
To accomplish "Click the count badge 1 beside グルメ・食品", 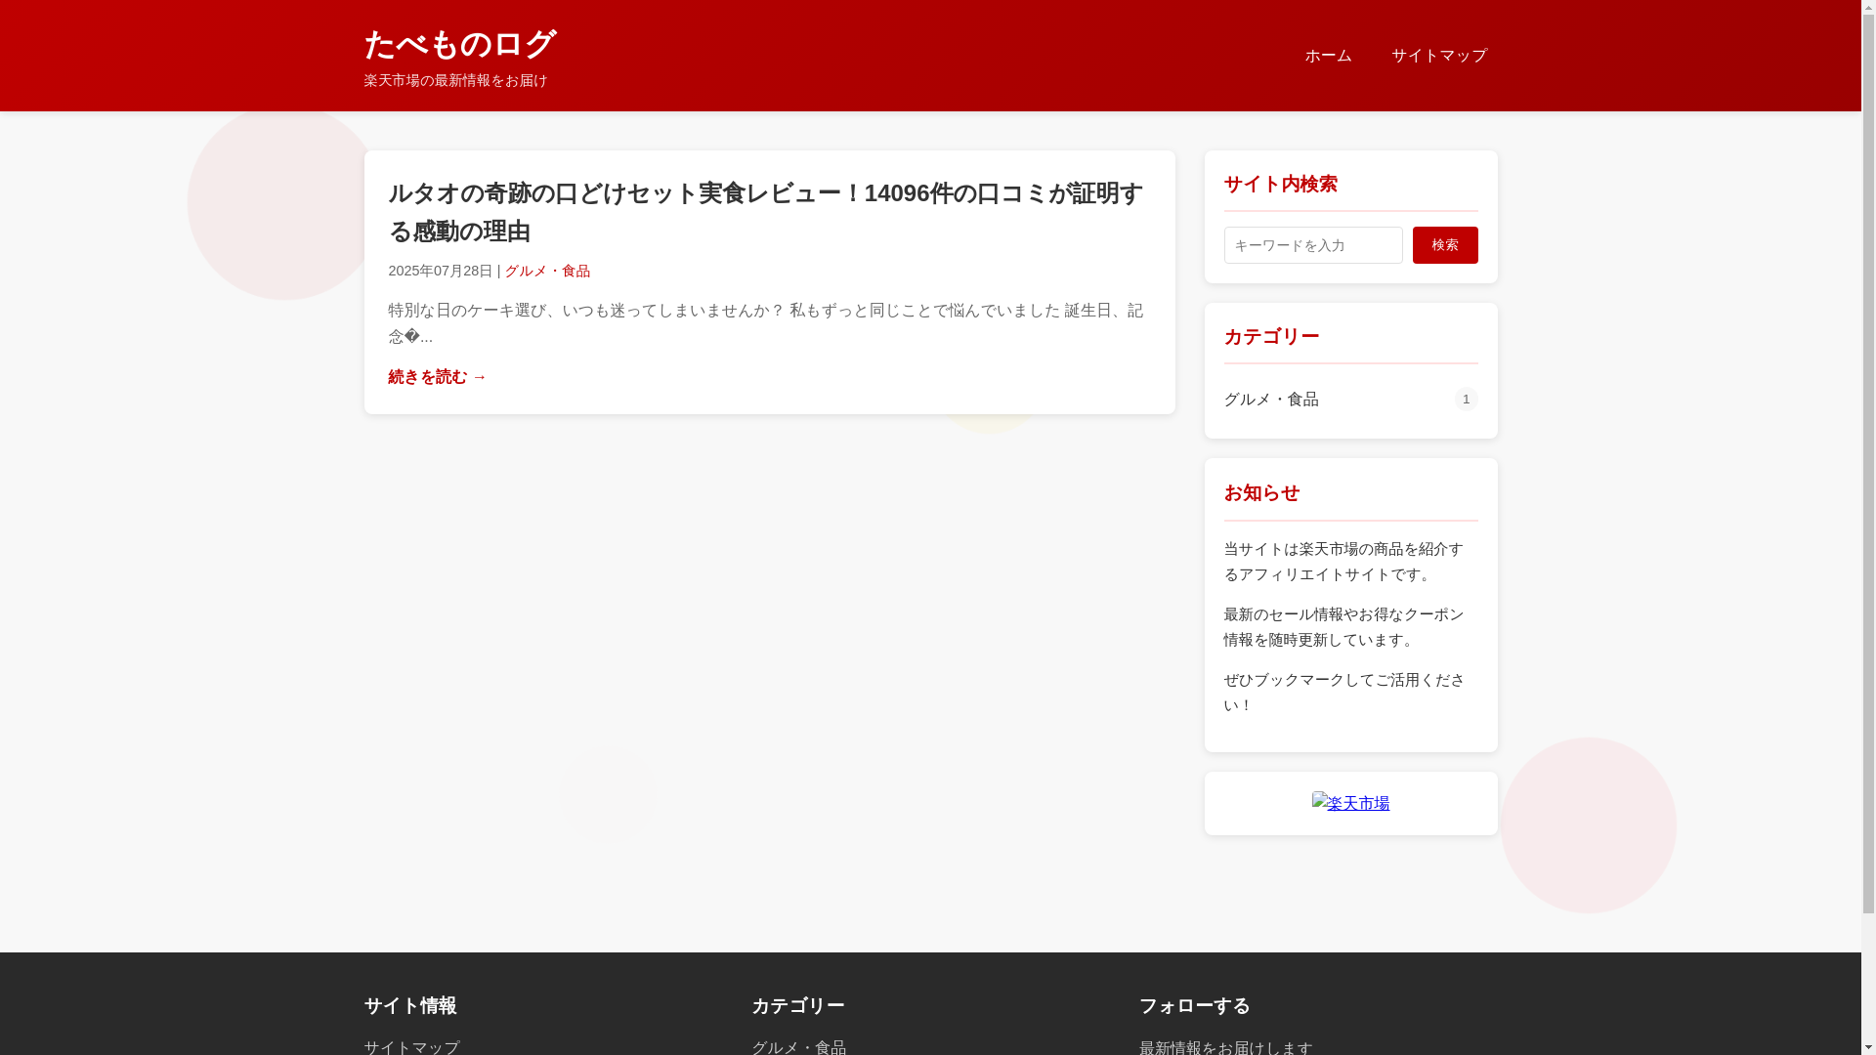I will point(1466,399).
